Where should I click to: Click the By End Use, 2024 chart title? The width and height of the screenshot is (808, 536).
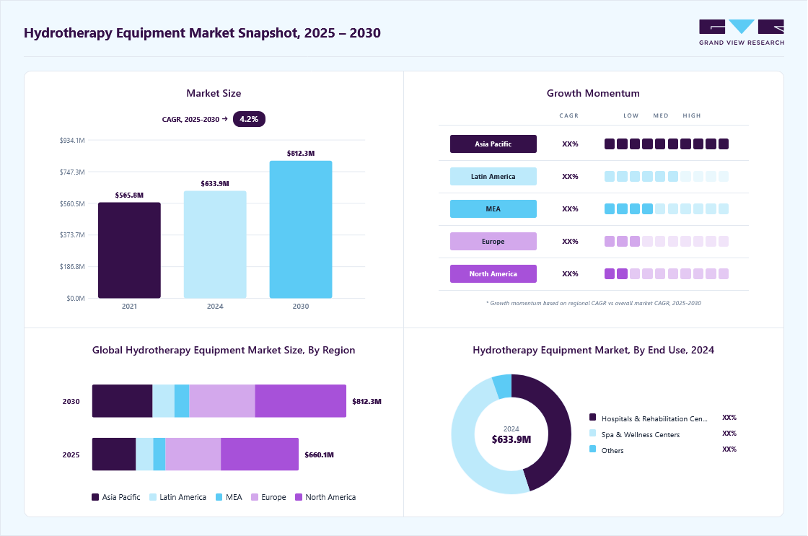click(594, 350)
